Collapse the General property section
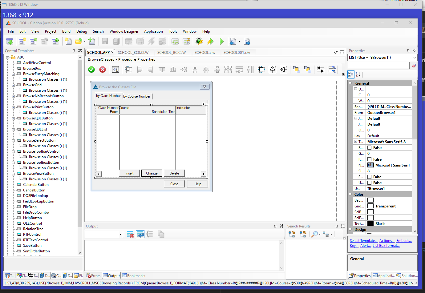 click(x=350, y=83)
